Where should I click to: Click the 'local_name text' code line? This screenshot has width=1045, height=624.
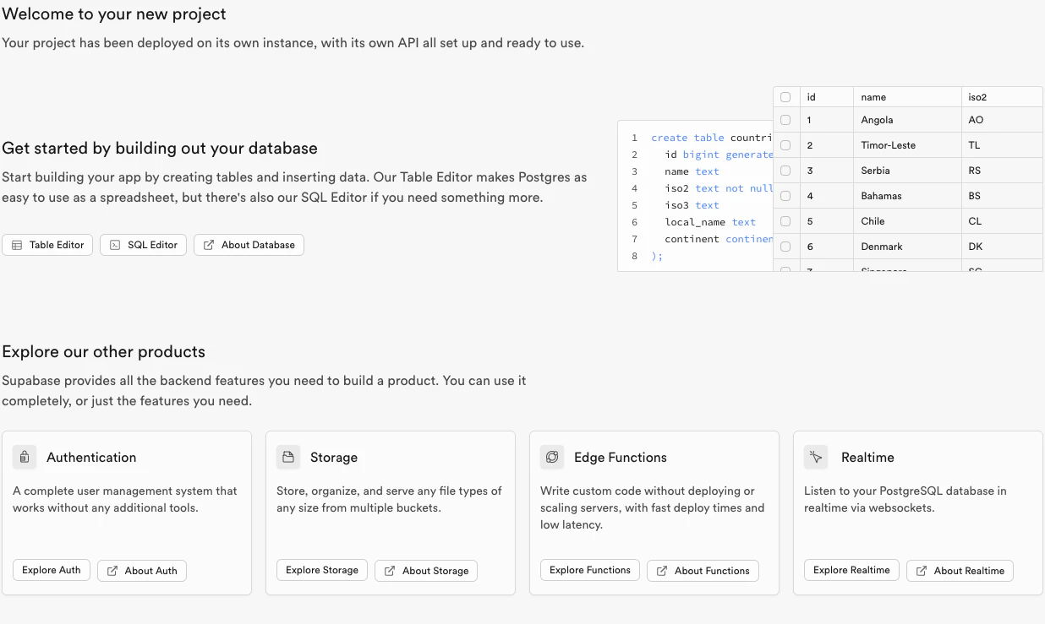point(710,222)
